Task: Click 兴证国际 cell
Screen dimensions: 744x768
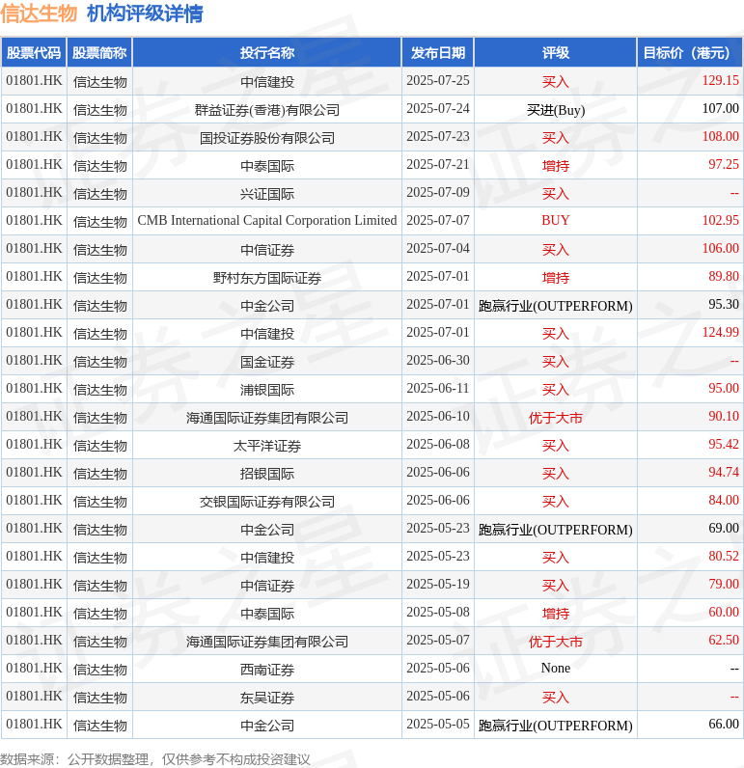Action: pyautogui.click(x=267, y=194)
